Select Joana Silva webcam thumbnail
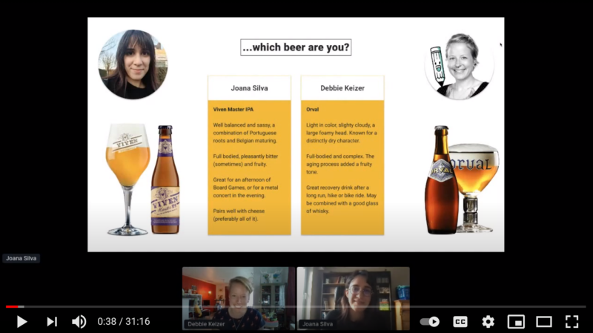This screenshot has height=333, width=593. 354,298
